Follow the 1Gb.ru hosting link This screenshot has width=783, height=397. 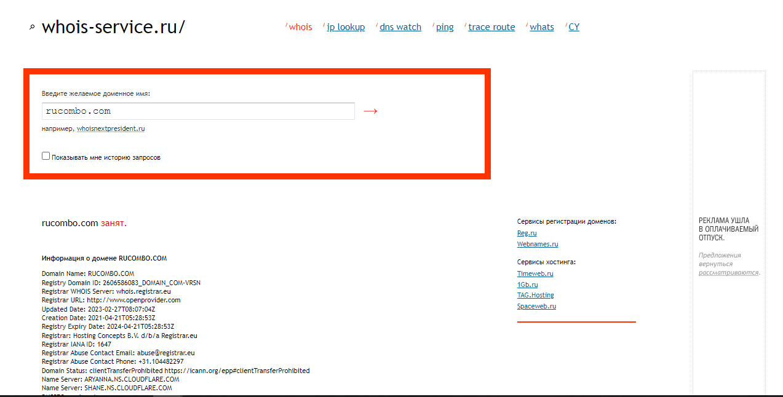(528, 285)
